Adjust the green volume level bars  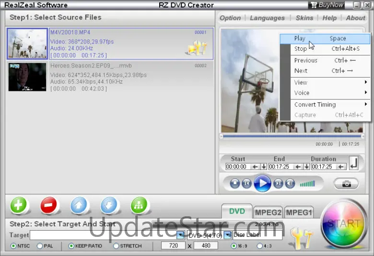[x=307, y=184]
